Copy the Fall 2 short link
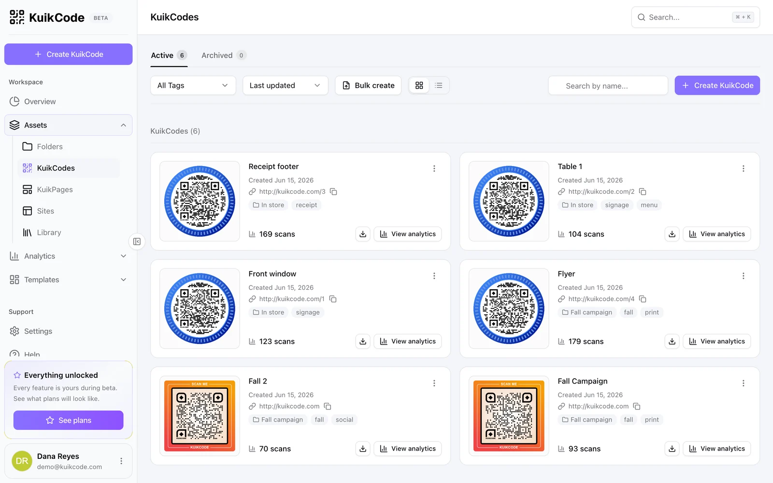The width and height of the screenshot is (773, 483). (x=328, y=406)
